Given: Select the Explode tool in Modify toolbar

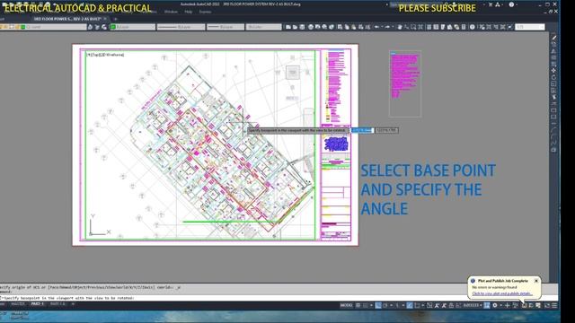Looking at the screenshot, I should point(553,150).
